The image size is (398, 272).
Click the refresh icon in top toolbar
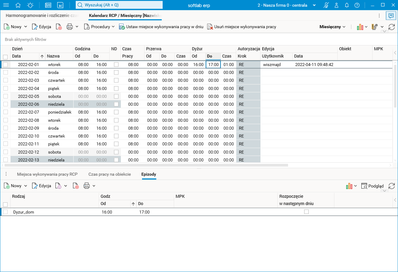click(x=392, y=27)
